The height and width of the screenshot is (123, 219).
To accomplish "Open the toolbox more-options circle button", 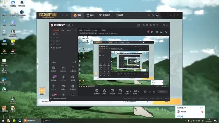I will [x=74, y=62].
